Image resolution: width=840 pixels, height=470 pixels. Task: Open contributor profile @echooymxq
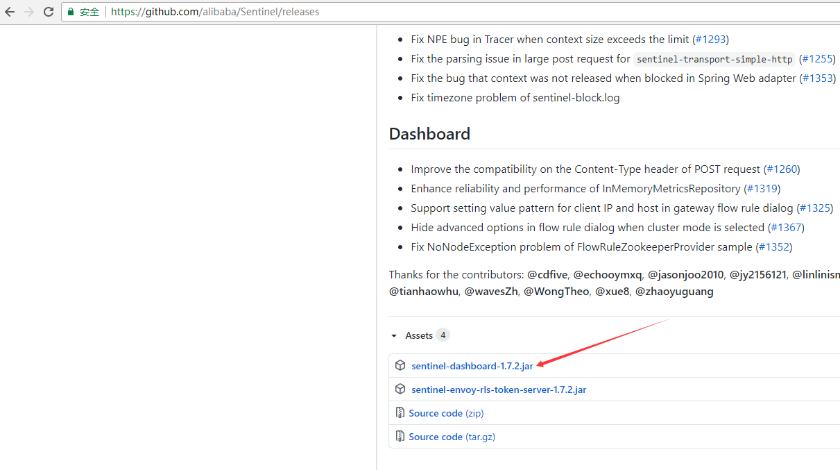click(x=608, y=275)
